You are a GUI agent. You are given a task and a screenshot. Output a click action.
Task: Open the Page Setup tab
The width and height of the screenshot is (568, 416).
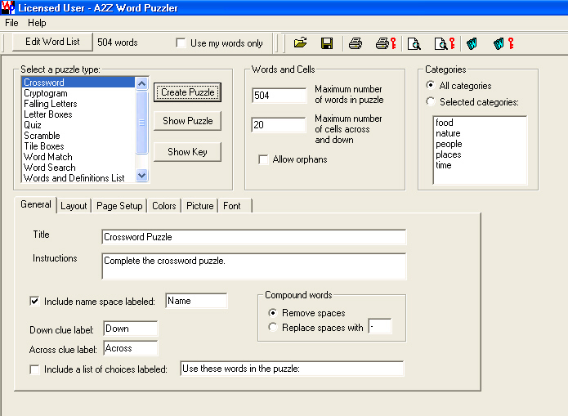click(x=119, y=206)
